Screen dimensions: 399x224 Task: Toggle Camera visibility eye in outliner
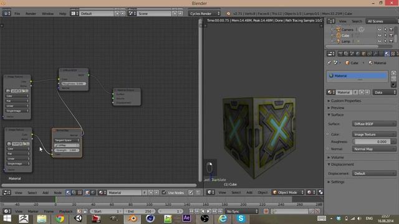click(380, 30)
